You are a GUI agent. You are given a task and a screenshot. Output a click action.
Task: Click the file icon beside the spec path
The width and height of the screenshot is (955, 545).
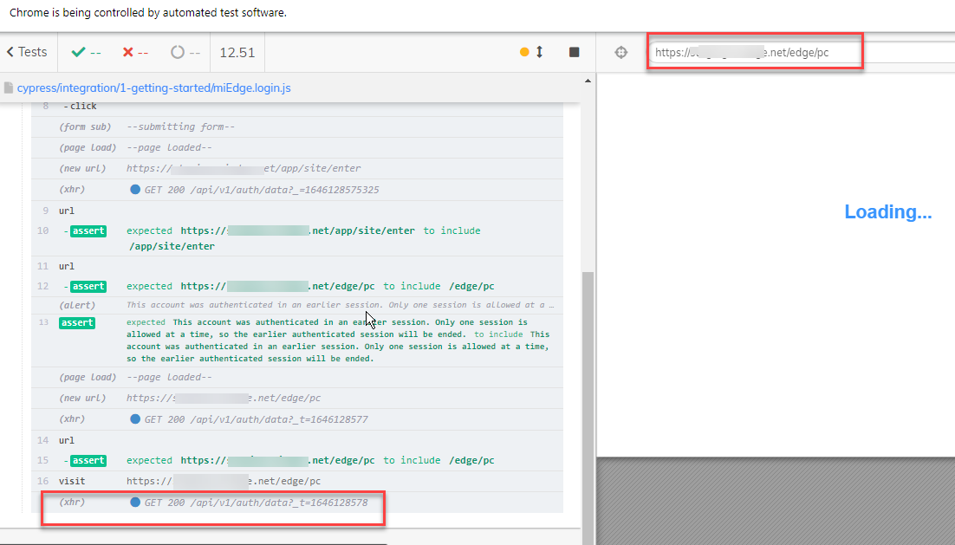pyautogui.click(x=9, y=88)
